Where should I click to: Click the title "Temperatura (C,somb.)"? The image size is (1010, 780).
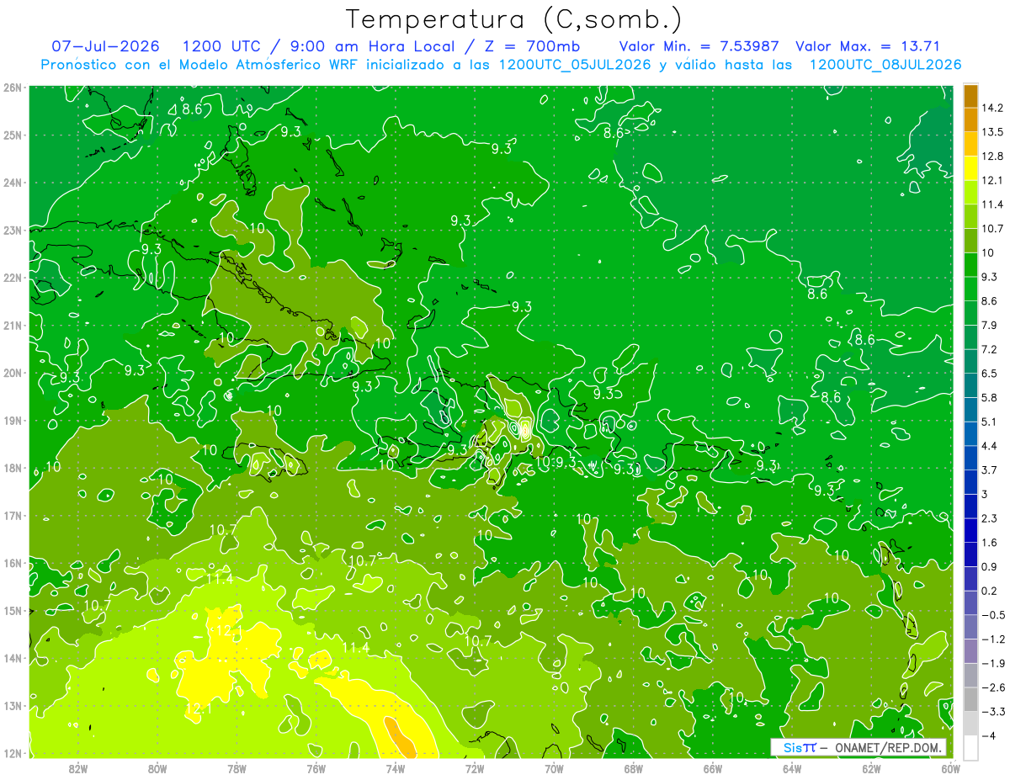point(514,19)
